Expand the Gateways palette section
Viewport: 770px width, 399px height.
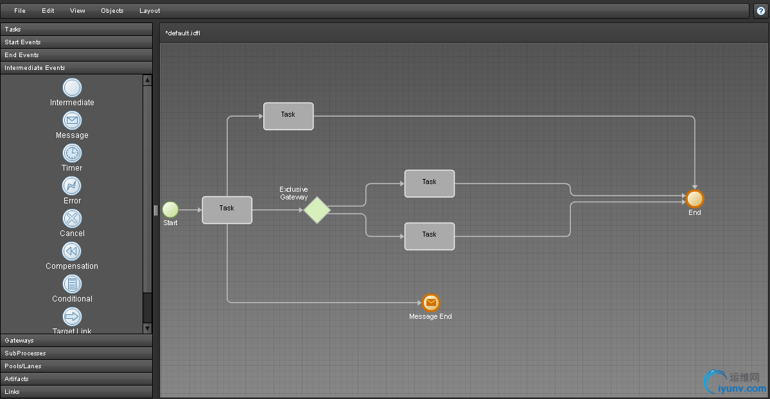coord(76,341)
